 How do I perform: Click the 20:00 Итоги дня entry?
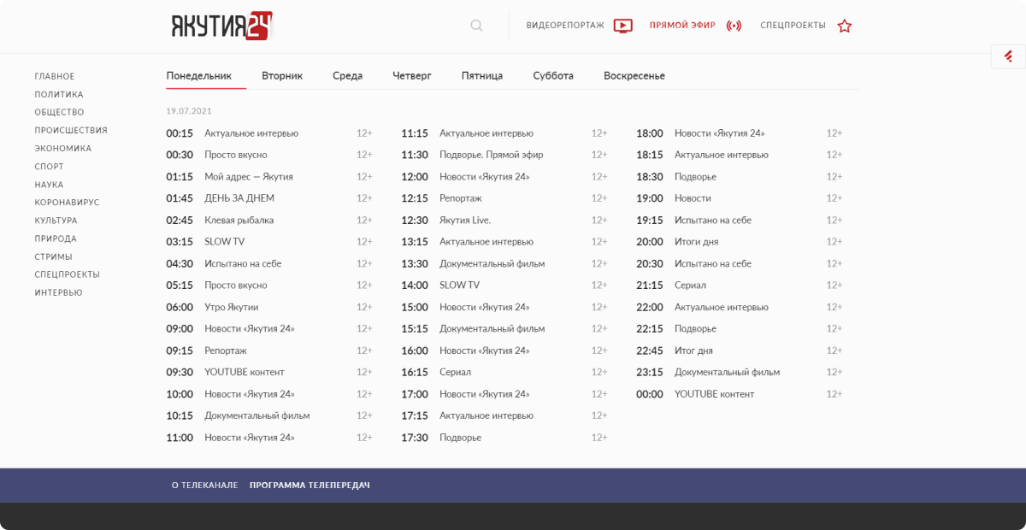740,242
